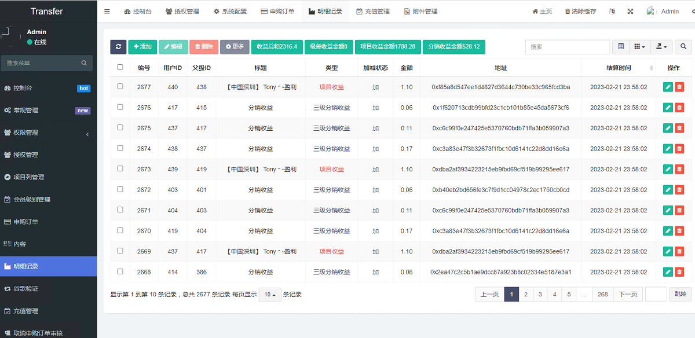Switch to the 授权管理 top tab
695x338 pixels.
[182, 12]
